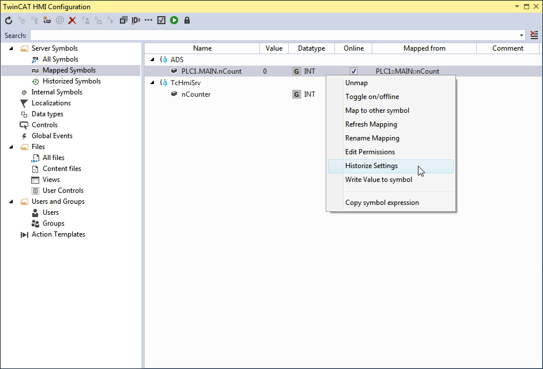Choose Rename Mapping from context menu
543x369 pixels.
click(391, 138)
